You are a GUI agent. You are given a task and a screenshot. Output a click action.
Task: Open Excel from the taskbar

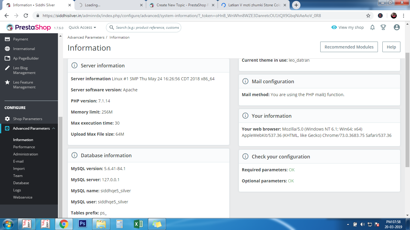click(138, 224)
